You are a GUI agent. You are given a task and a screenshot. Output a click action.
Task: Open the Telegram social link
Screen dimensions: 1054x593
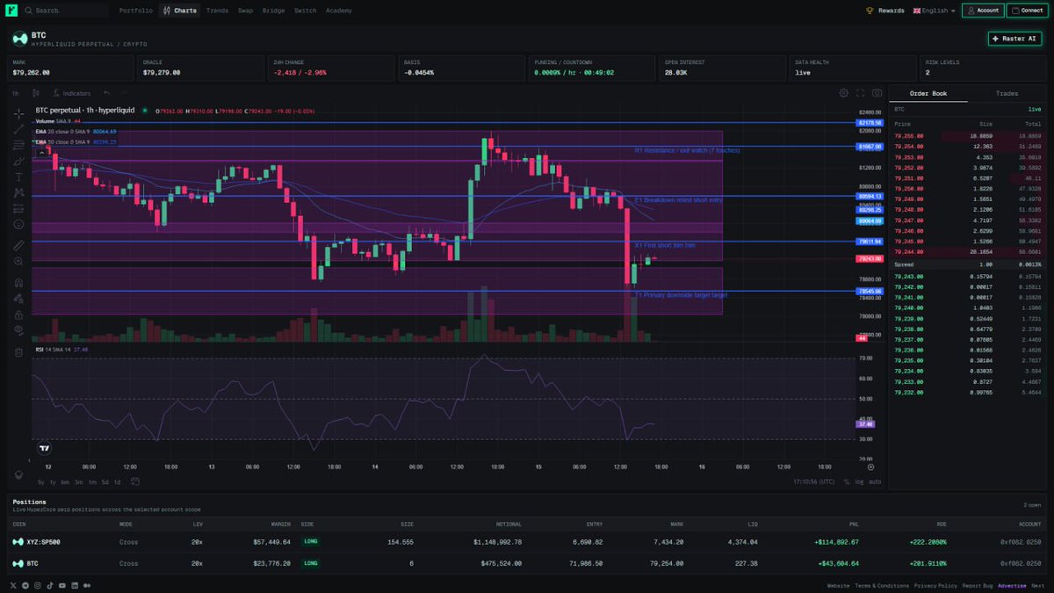point(25,585)
